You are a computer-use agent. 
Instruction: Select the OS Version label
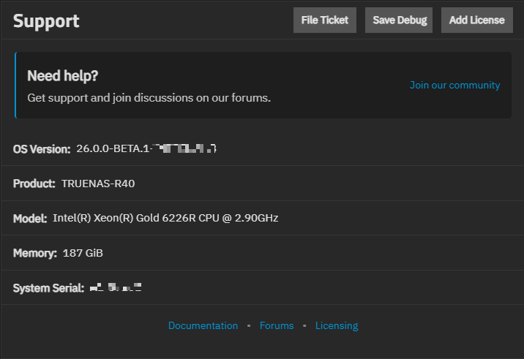click(42, 149)
